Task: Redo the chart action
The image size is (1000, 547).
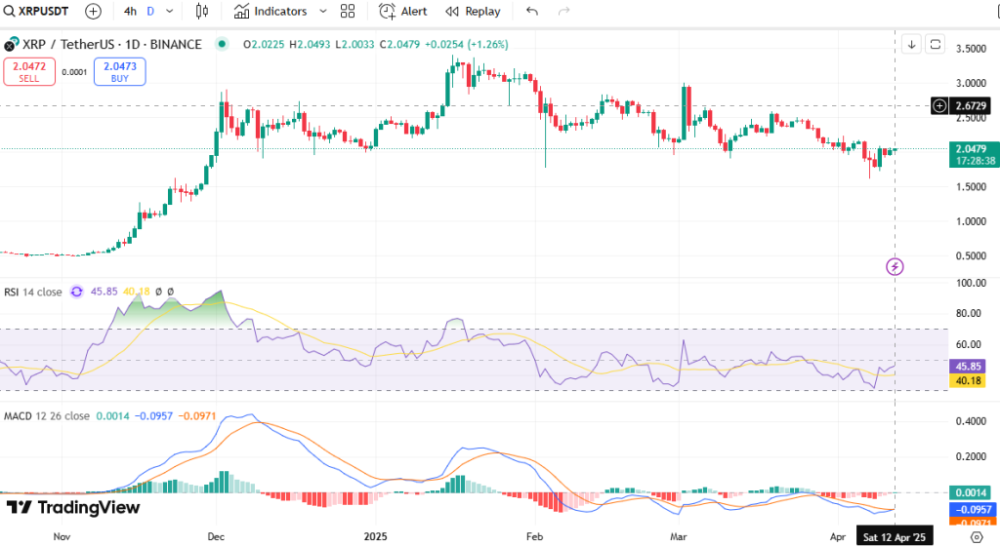Action: (563, 11)
